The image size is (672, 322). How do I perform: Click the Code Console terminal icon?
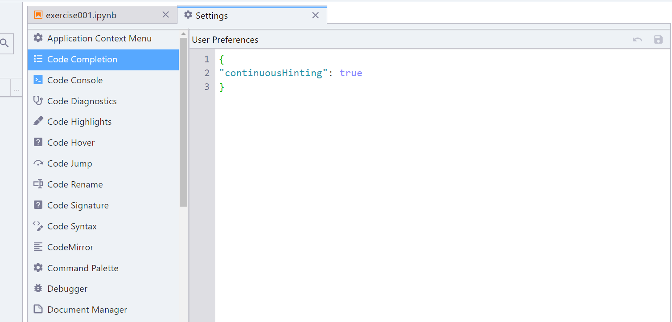[38, 80]
